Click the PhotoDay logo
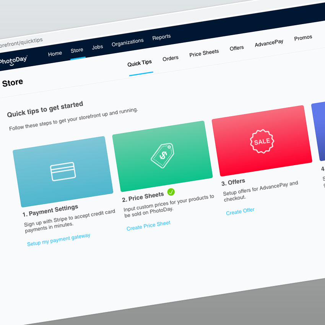 click(x=13, y=61)
